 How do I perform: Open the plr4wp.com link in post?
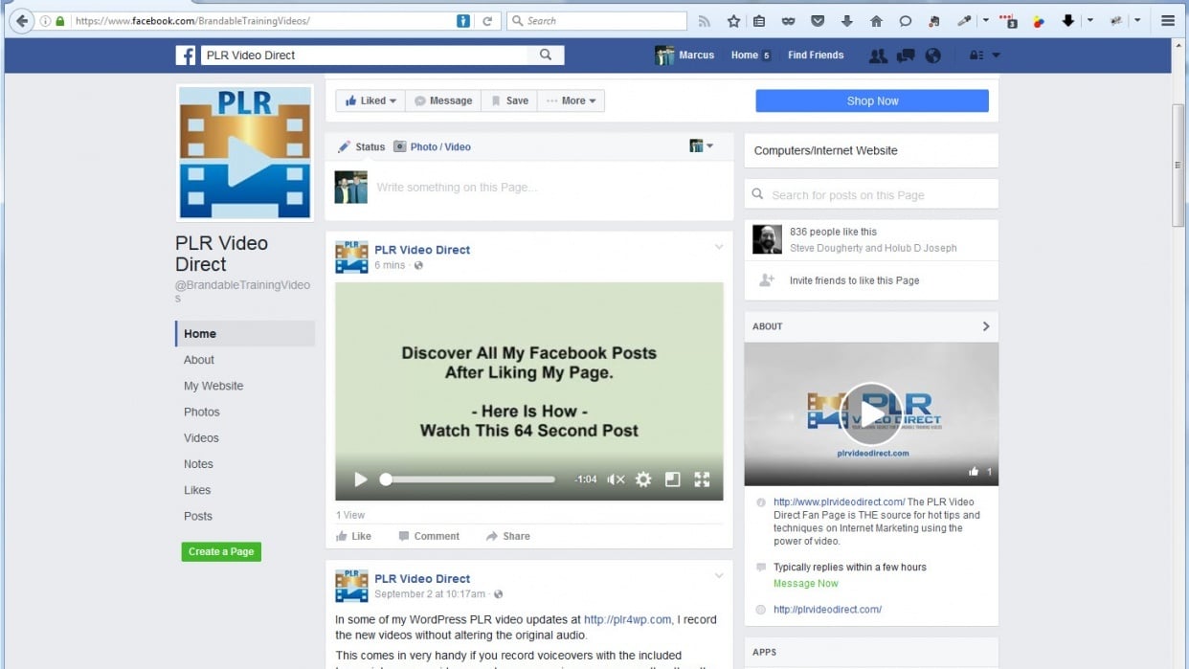(628, 619)
